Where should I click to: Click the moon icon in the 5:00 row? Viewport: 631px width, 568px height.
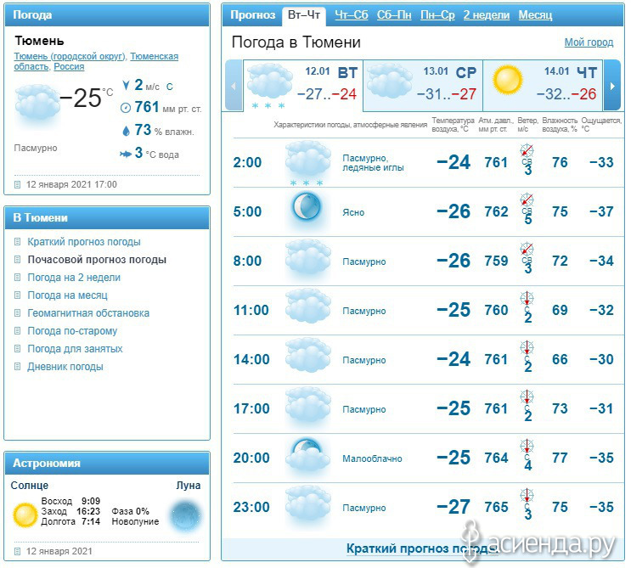point(307,207)
